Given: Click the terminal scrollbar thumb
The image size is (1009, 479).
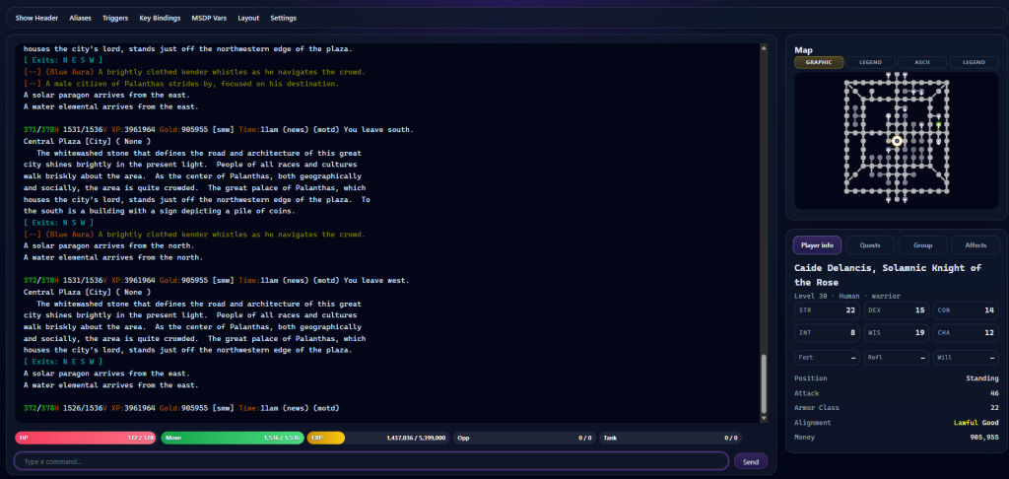Looking at the screenshot, I should point(764,383).
